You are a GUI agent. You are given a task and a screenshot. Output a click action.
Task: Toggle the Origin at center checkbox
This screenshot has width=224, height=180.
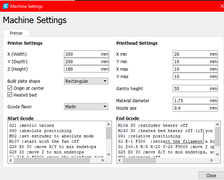pos(10,88)
